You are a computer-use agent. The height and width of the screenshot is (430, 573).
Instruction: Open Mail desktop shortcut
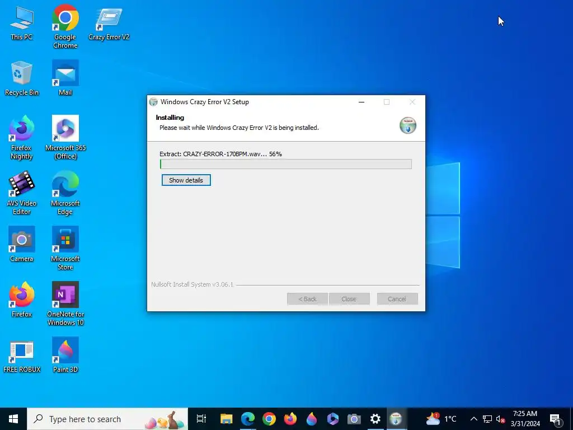[x=65, y=78]
